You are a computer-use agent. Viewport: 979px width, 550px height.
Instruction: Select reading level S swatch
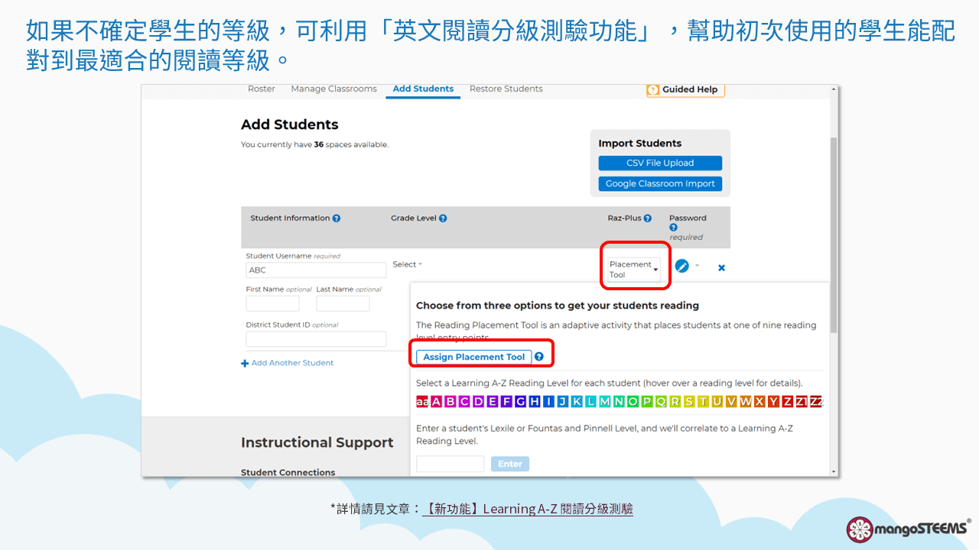689,401
